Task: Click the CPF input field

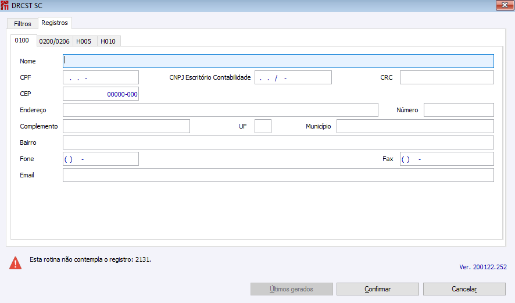Action: point(101,77)
